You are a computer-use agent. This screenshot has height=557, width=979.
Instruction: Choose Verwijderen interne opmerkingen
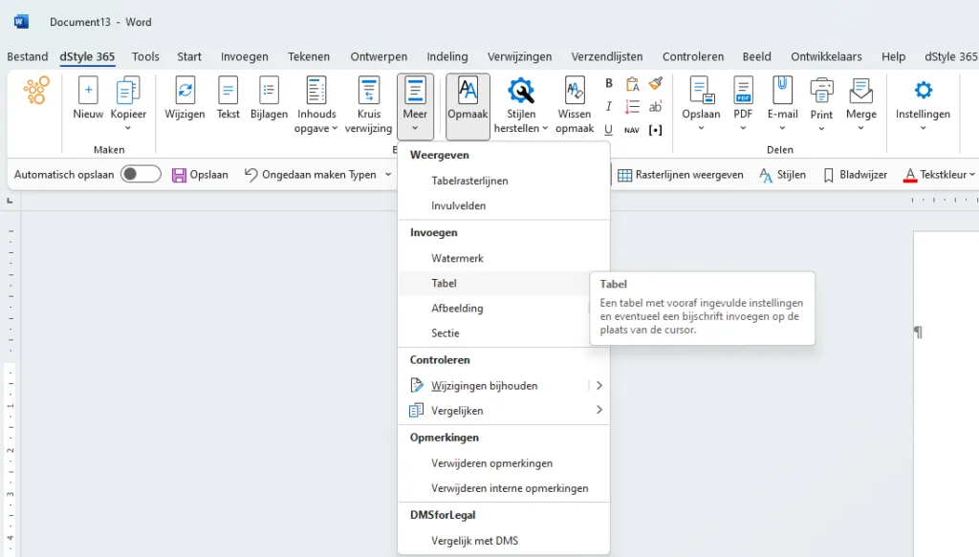tap(504, 488)
